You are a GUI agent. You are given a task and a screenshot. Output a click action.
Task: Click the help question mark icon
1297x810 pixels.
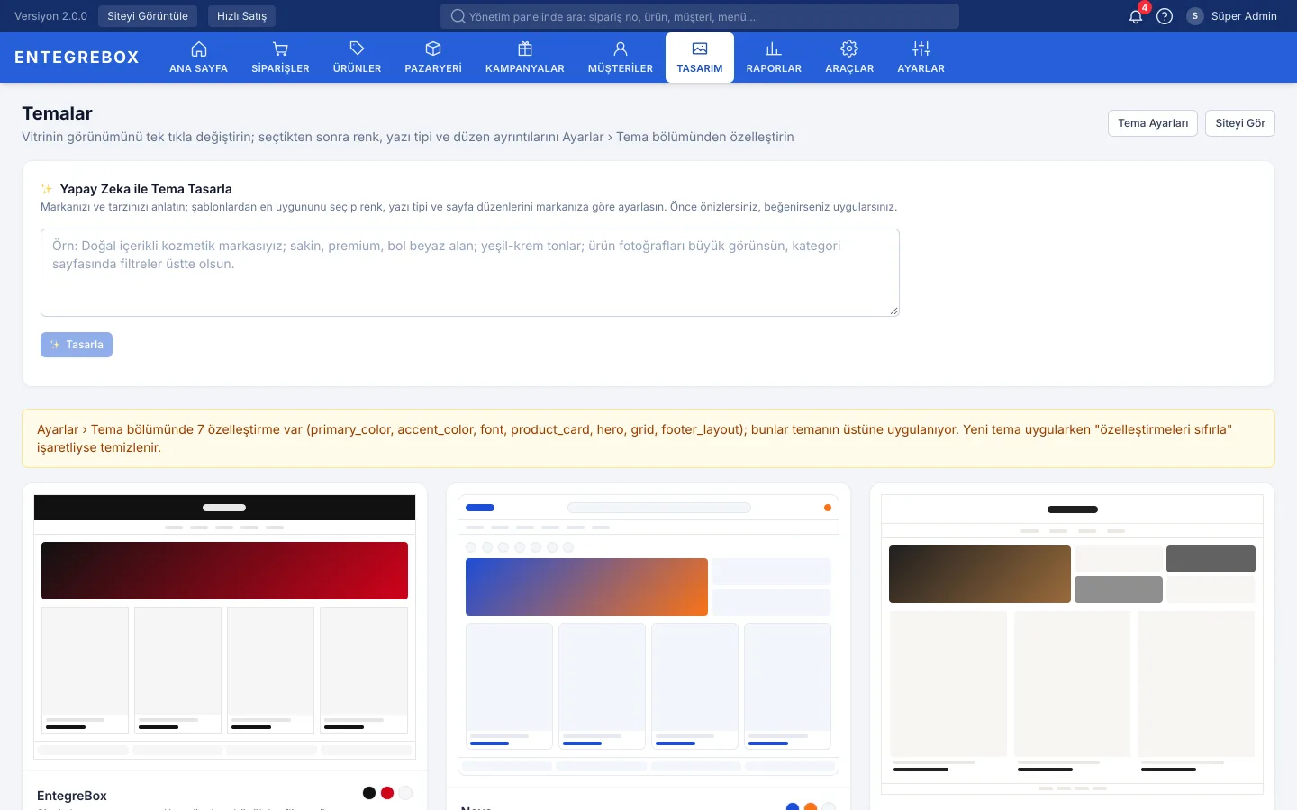coord(1165,16)
